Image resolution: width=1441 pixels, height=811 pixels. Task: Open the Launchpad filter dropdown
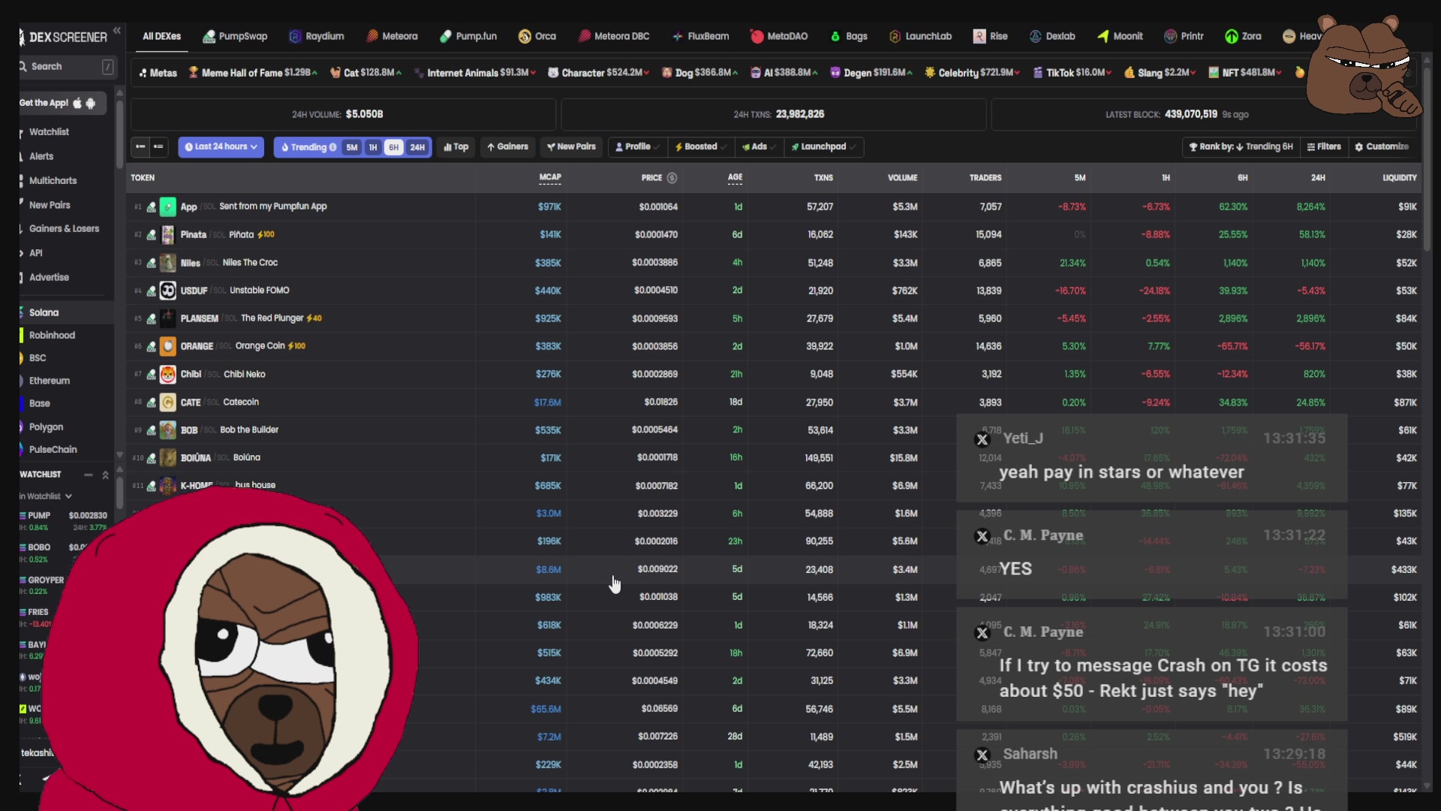823,146
